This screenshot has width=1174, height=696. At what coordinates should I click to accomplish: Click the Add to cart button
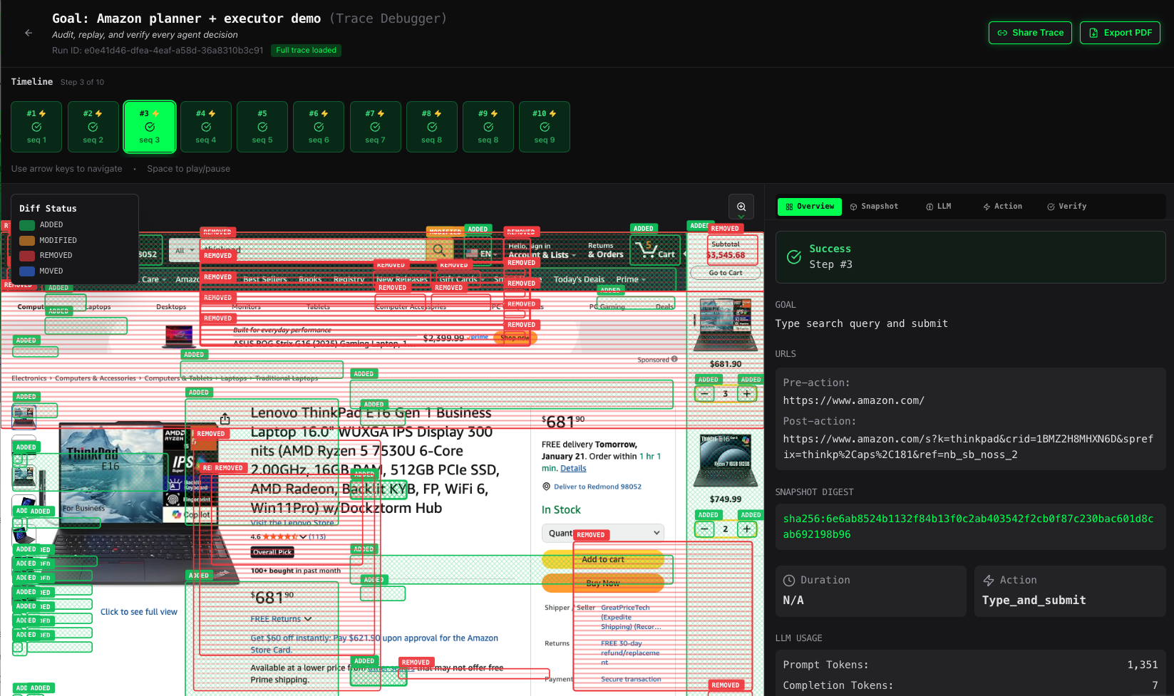603,560
